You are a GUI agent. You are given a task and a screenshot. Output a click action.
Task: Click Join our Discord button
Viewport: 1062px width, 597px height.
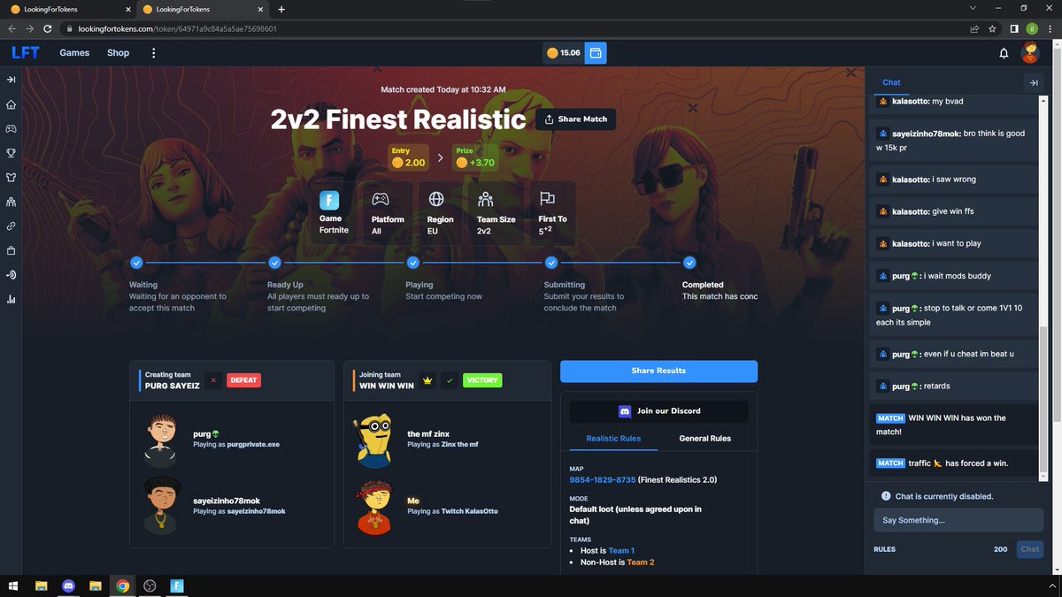tap(659, 411)
